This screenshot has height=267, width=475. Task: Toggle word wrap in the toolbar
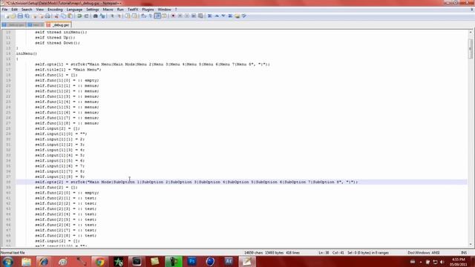pos(143,16)
